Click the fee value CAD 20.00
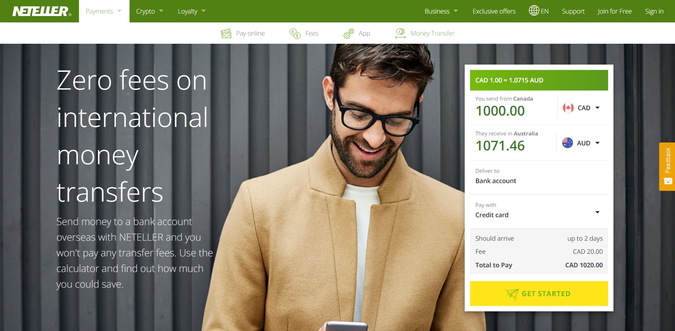 (x=587, y=251)
